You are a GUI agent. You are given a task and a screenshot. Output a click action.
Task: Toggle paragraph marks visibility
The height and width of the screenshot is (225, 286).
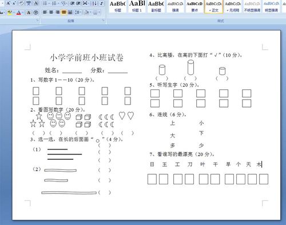102,3
